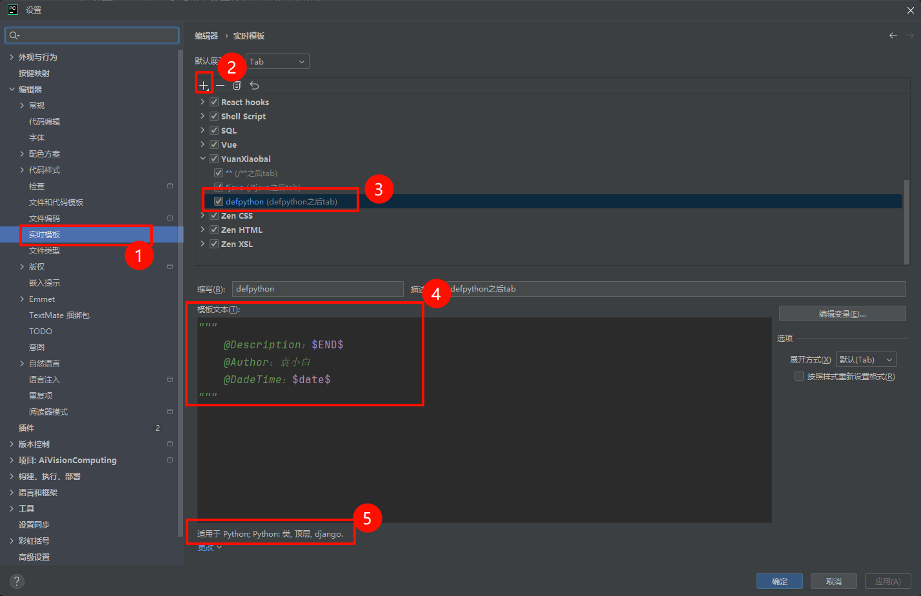Select TODO in settings tree
The height and width of the screenshot is (596, 921).
tap(41, 331)
